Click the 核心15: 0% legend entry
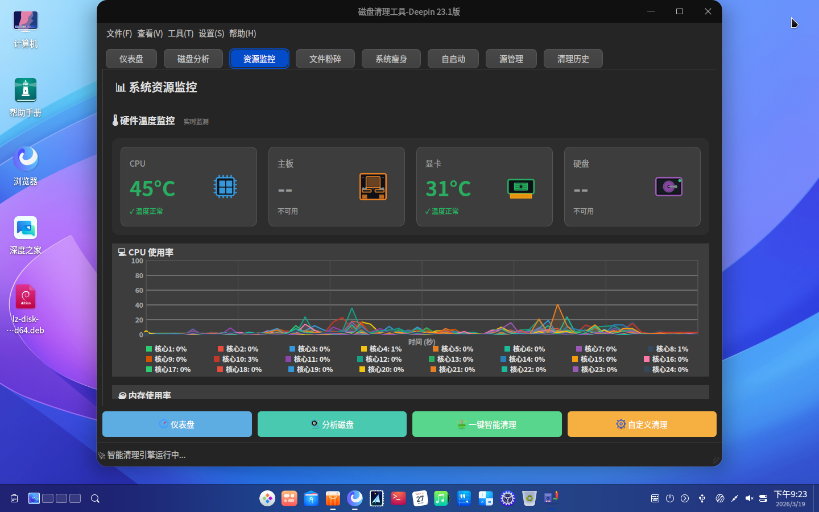 point(594,359)
